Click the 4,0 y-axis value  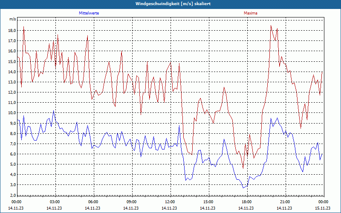13,175
